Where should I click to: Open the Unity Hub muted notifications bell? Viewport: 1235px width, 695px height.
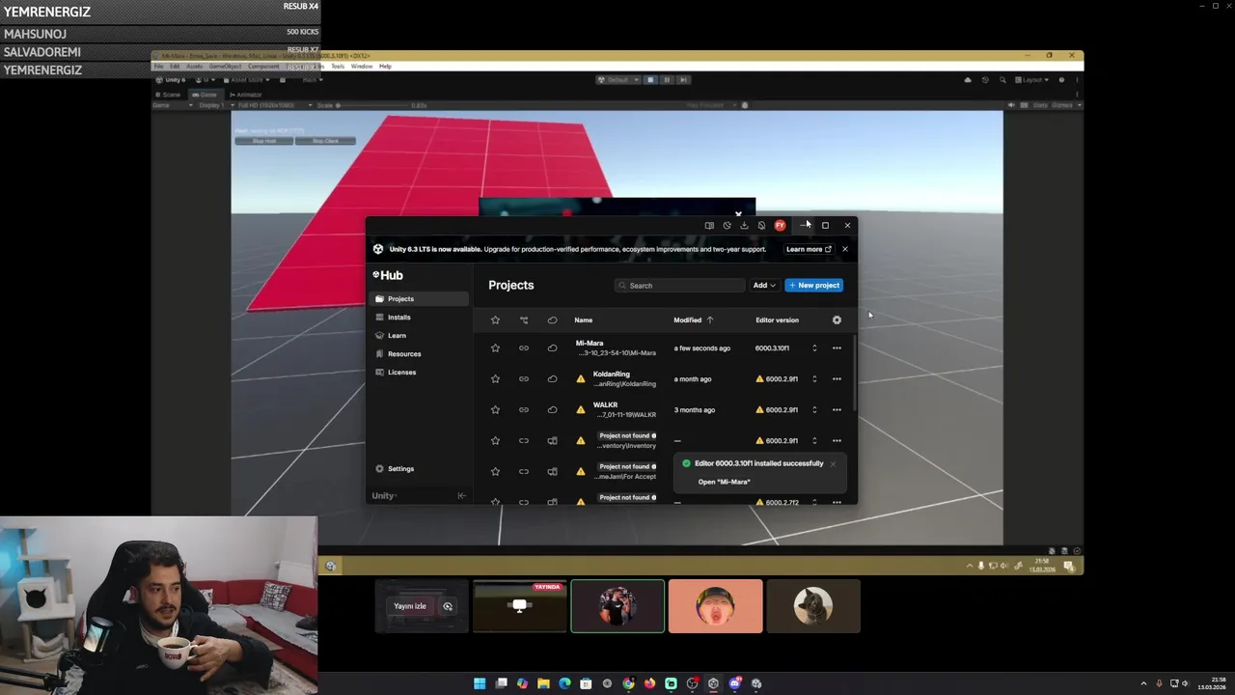761,226
